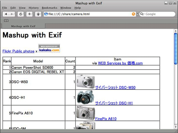The width and height of the screenshot is (178, 133).
Task: Click the scrollbar up arrow
Action: tap(176, 31)
